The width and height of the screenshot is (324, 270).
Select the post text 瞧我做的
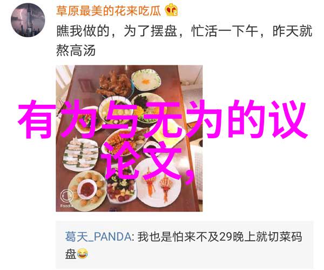[x=83, y=31]
